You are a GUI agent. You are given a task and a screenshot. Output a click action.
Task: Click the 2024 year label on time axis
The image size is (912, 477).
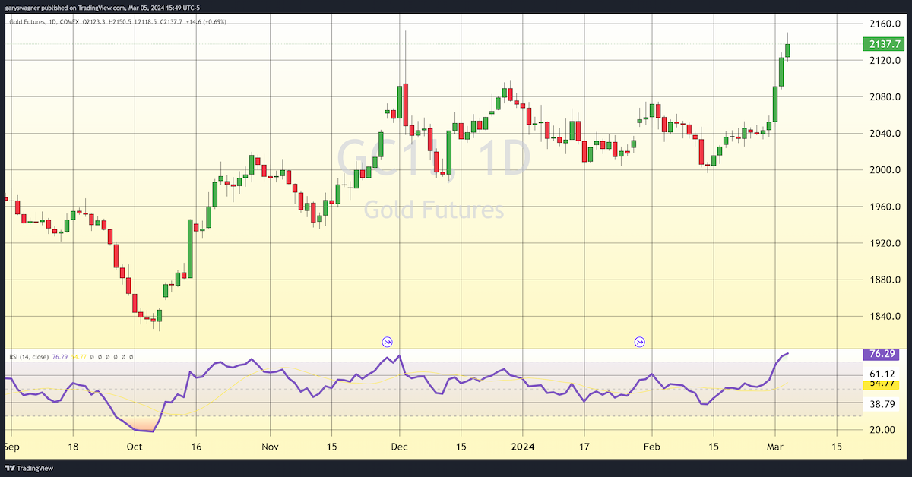click(x=523, y=447)
